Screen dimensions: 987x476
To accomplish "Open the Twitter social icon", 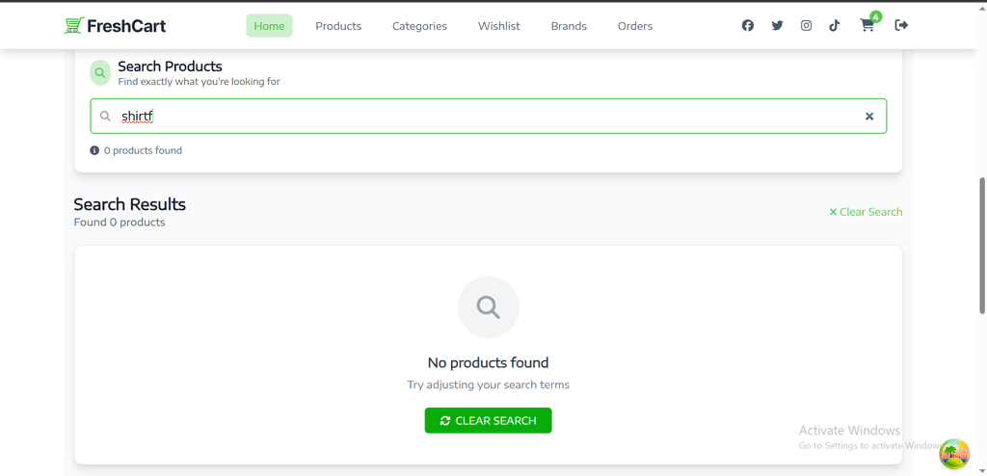I will pyautogui.click(x=777, y=26).
